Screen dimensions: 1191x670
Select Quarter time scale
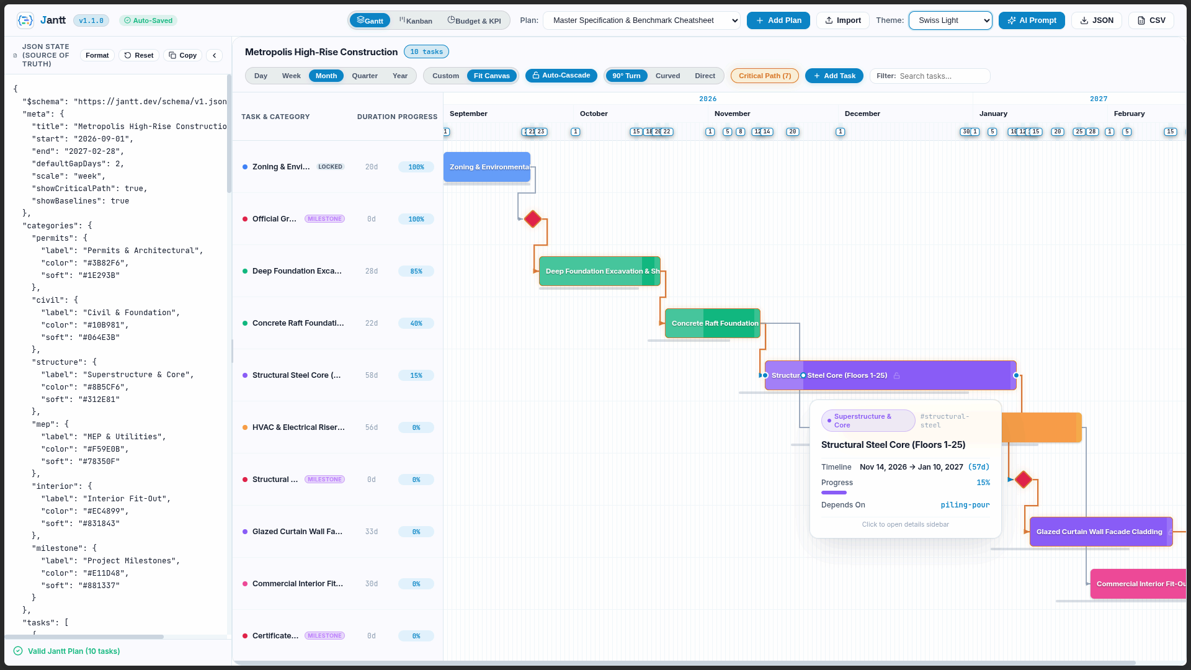(x=365, y=76)
